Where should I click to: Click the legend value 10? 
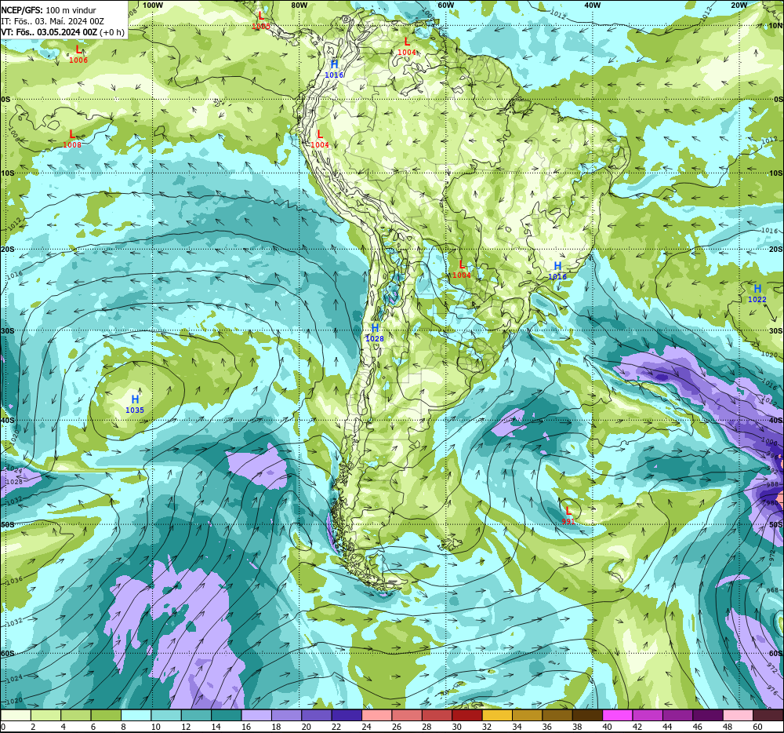click(x=156, y=727)
